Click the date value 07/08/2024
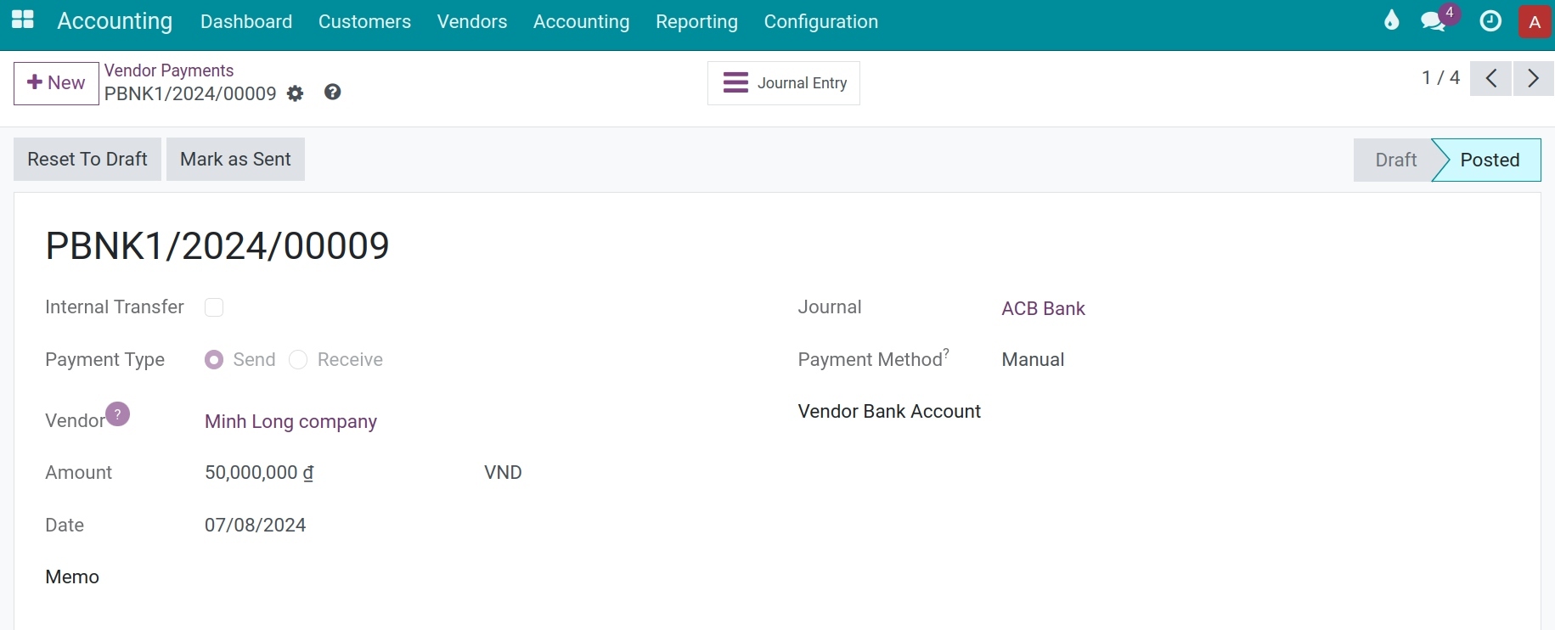1555x630 pixels. pyautogui.click(x=255, y=526)
